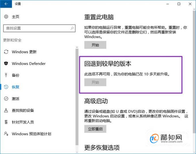
Task: Click the 更多恢复选项 heading
Action: click(x=102, y=148)
